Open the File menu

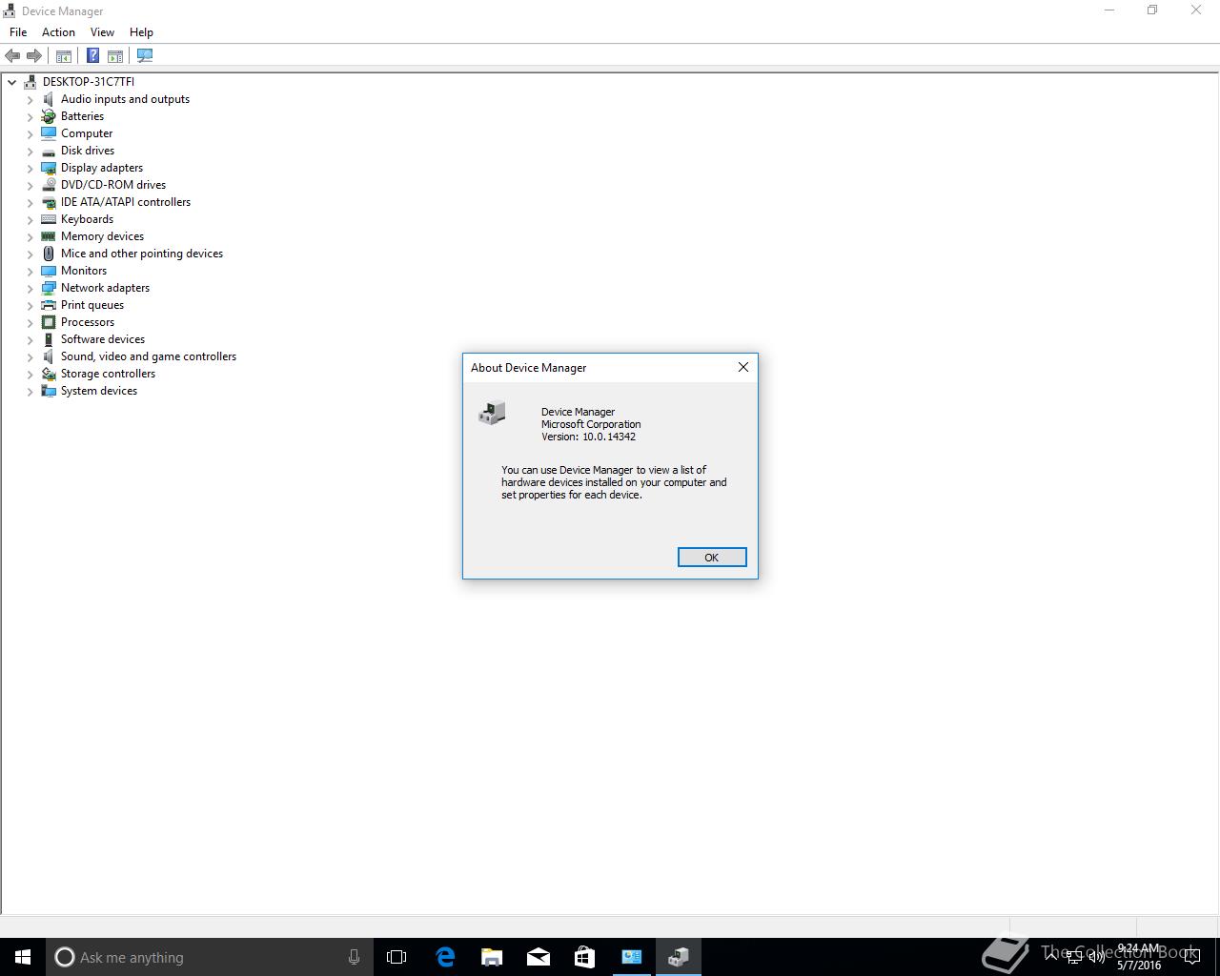pyautogui.click(x=18, y=32)
